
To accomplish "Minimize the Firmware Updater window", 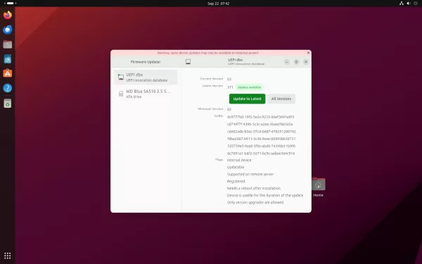I will 287,62.
